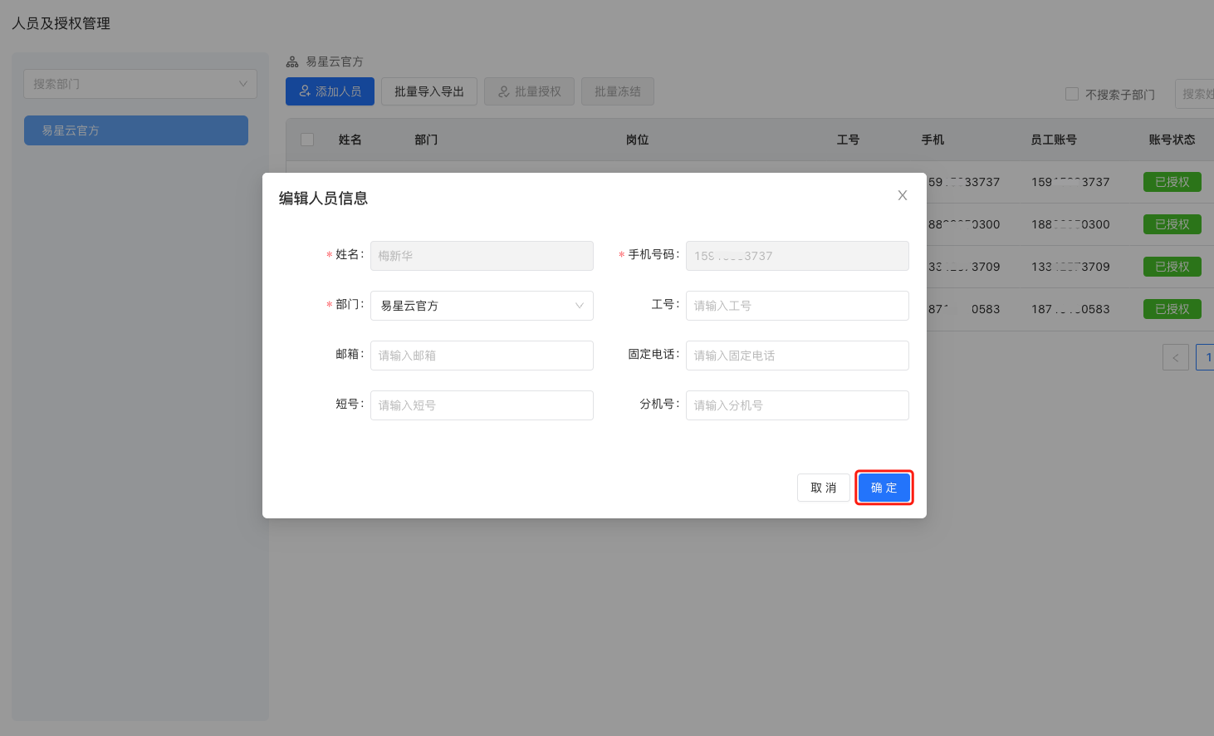Viewport: 1214px width, 736px height.
Task: Open the 部门 dropdown showing 易星云官方
Action: click(x=482, y=306)
